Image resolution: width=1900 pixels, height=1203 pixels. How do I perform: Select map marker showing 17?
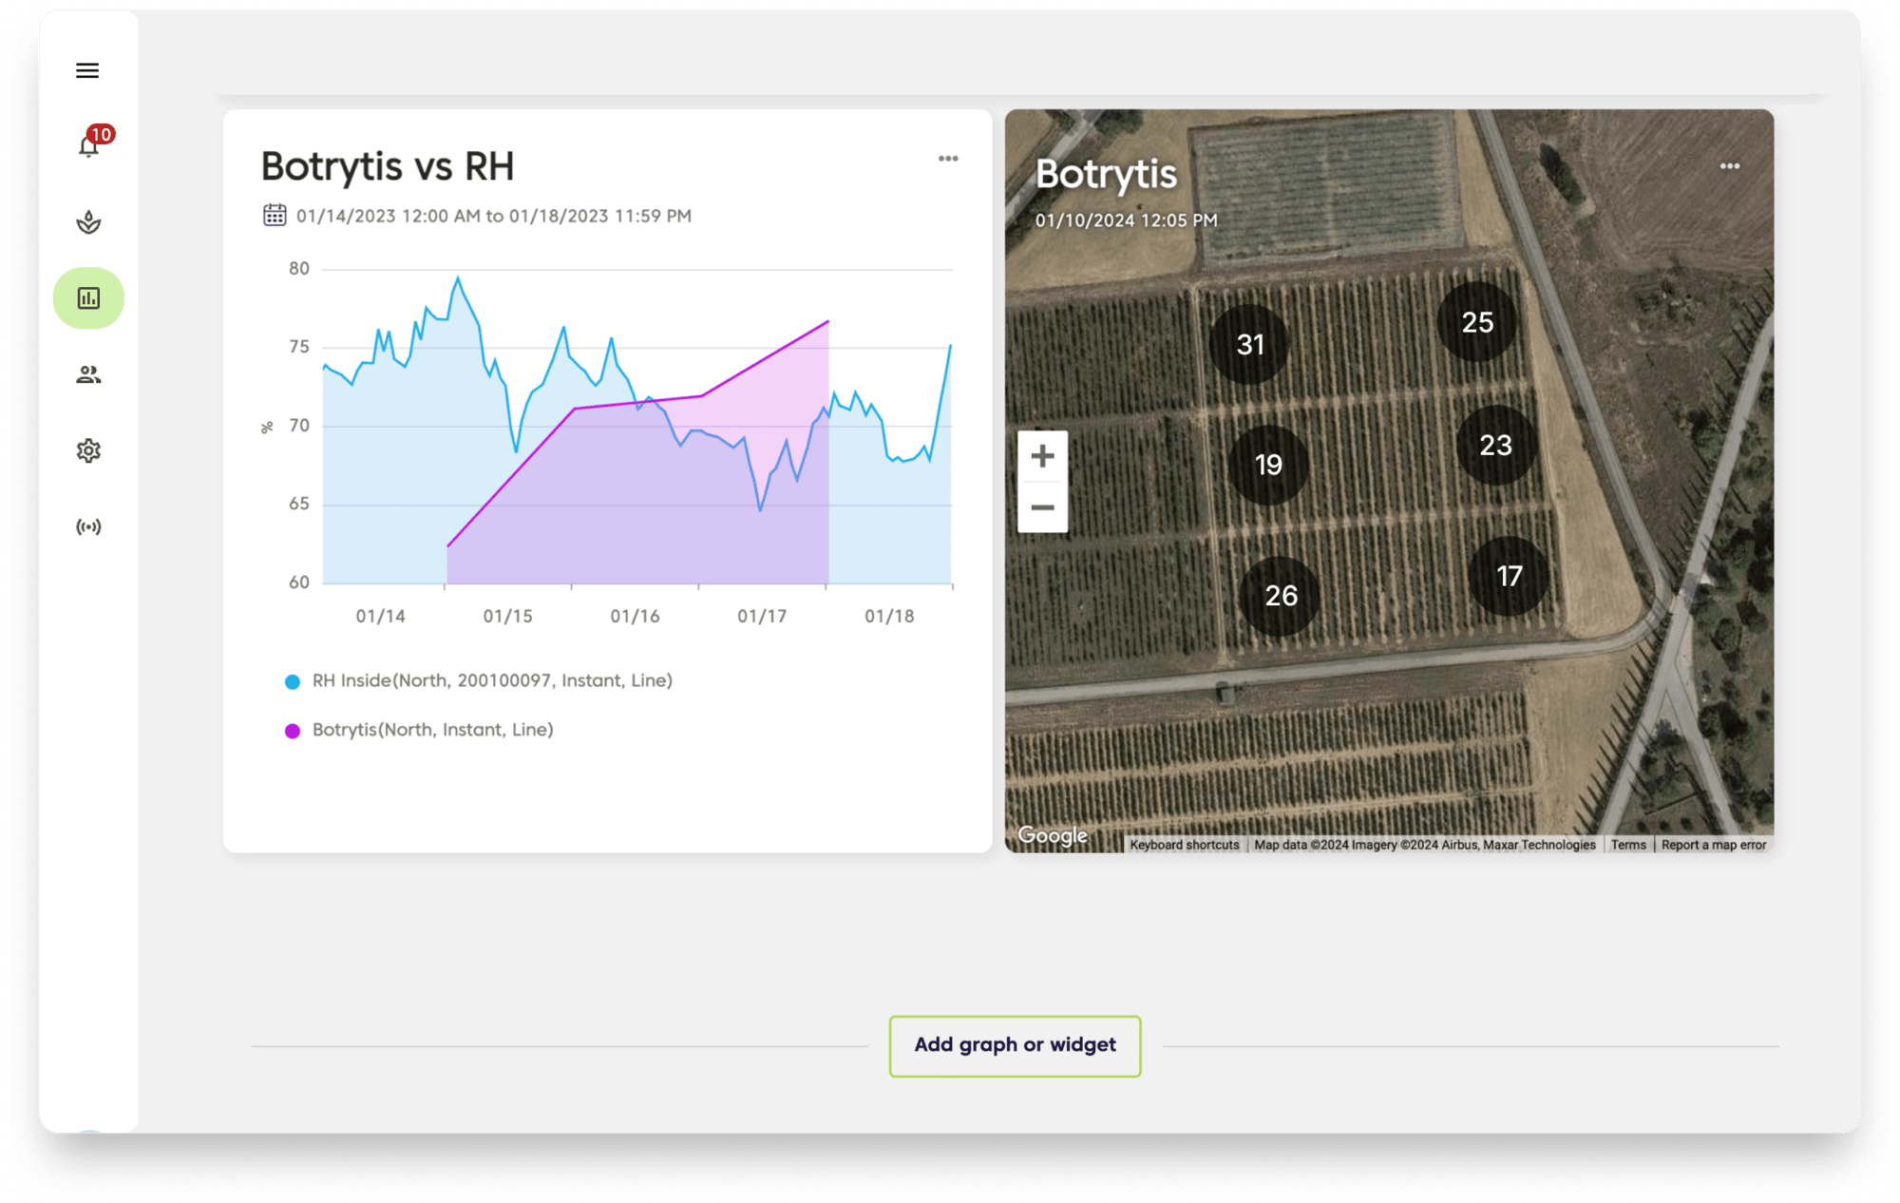1509,576
